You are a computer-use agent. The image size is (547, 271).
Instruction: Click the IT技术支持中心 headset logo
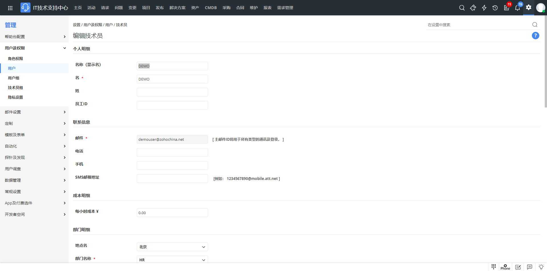pyautogui.click(x=25, y=8)
